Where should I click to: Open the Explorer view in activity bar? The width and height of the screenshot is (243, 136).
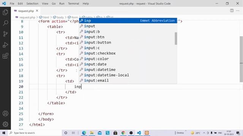(5, 12)
